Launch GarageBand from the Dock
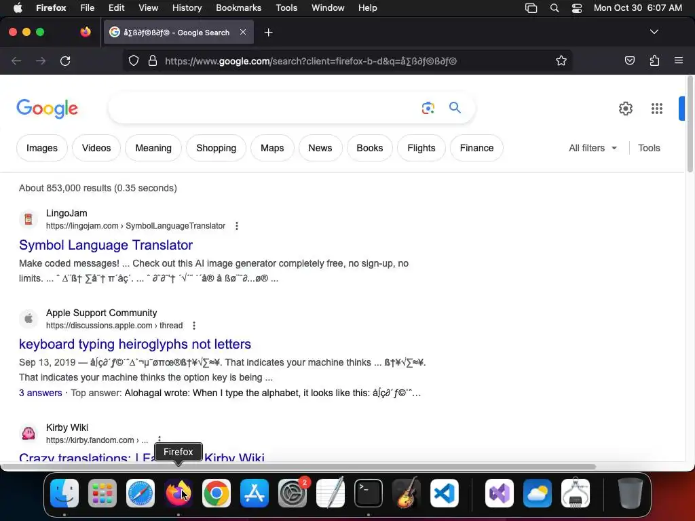 click(x=407, y=493)
